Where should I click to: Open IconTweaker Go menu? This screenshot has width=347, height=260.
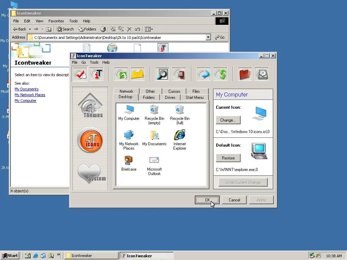(84, 62)
